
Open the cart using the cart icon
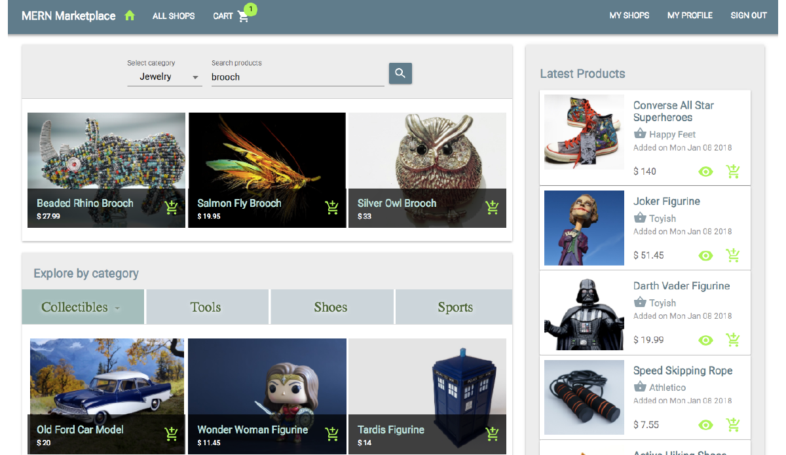[x=242, y=16]
